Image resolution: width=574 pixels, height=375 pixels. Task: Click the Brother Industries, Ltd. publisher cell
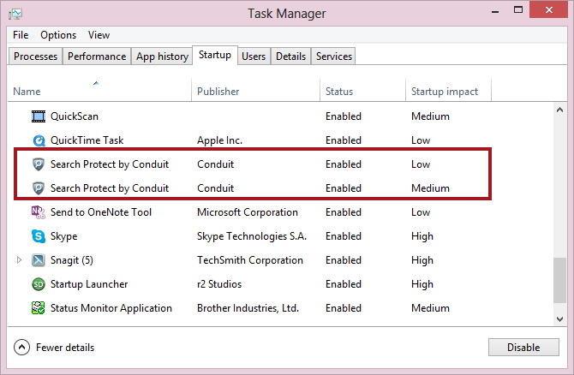tap(248, 308)
